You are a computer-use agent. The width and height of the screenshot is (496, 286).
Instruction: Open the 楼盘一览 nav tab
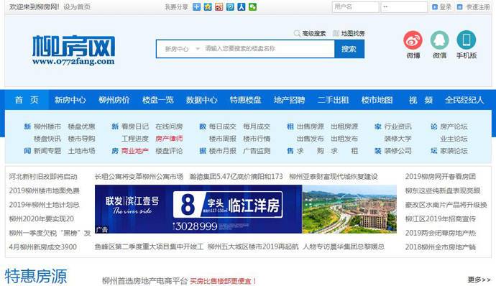(158, 100)
